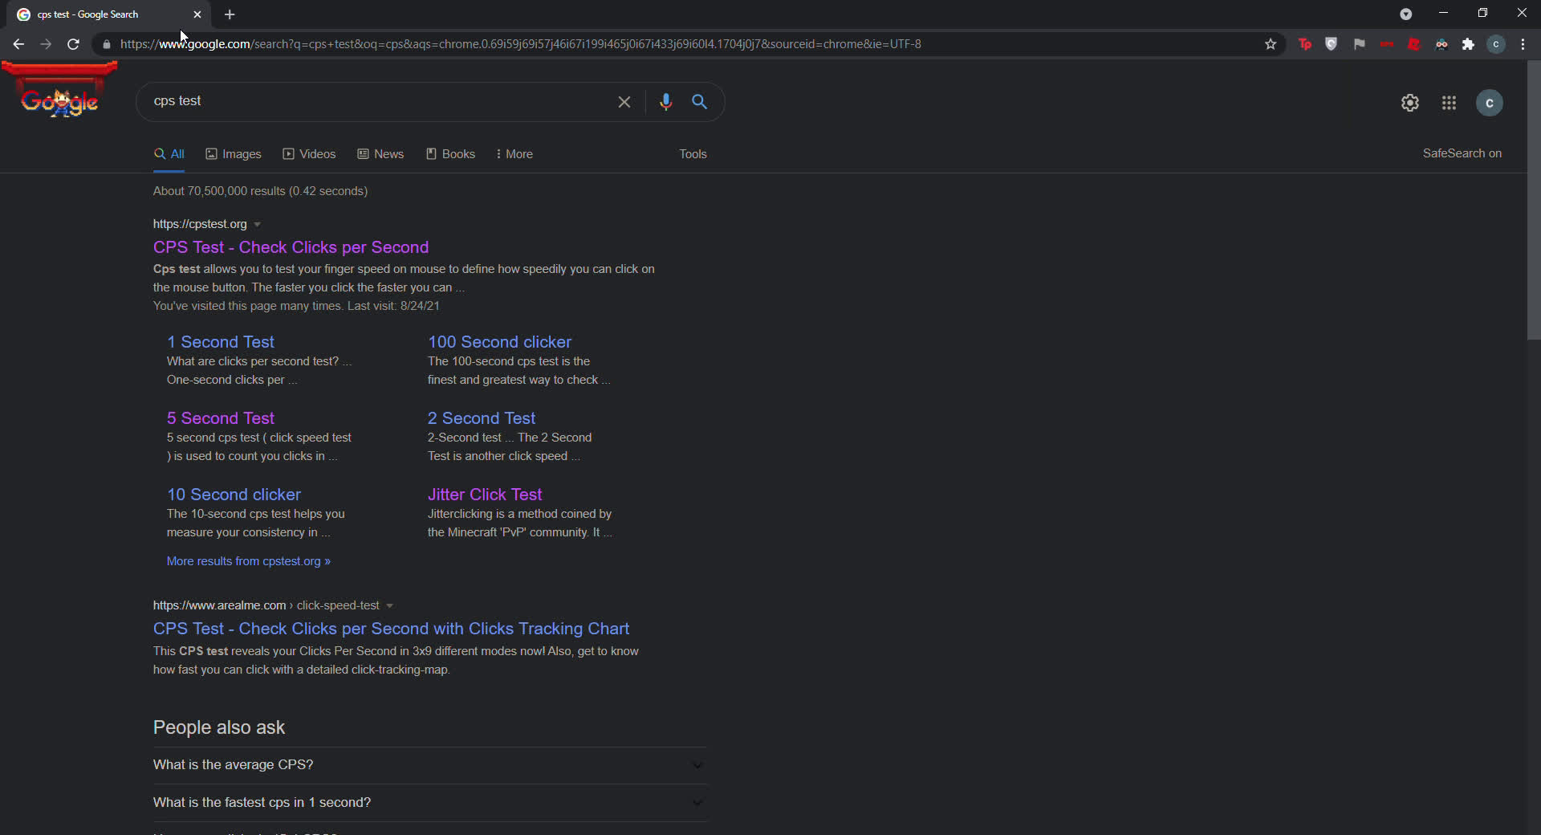Switch to the News tab
Viewport: 1541px width, 835px height.
pos(380,154)
